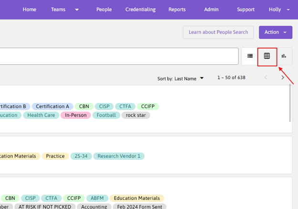Click the Certification A tag
The height and width of the screenshot is (209, 298).
(x=53, y=107)
